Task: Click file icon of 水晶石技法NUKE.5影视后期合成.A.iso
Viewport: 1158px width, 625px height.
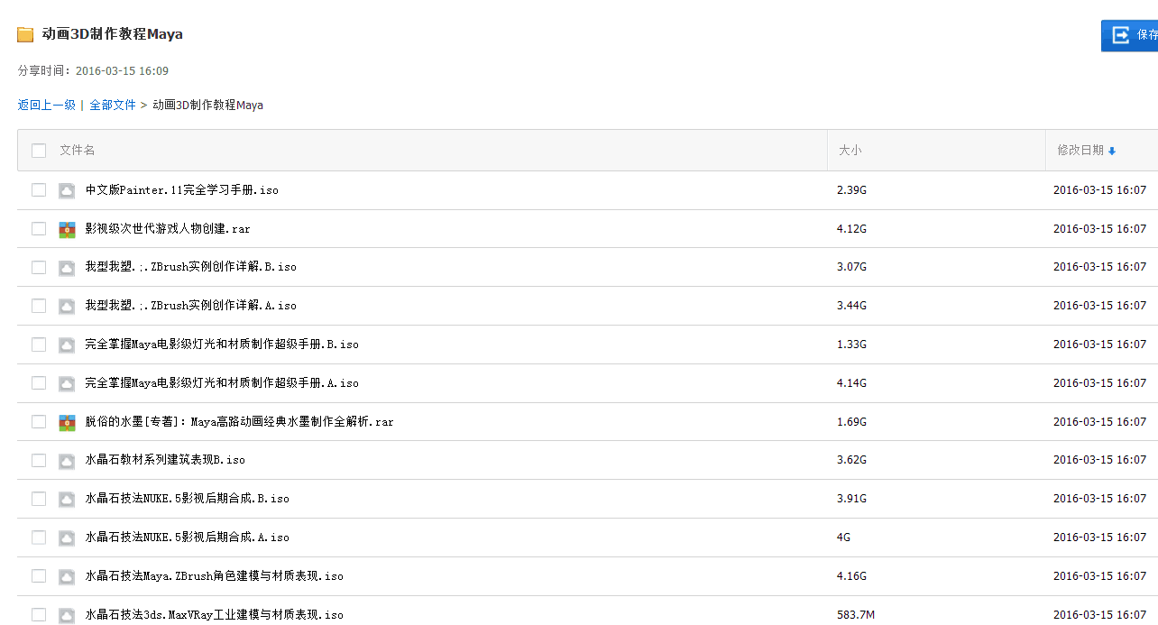Action: 67,538
